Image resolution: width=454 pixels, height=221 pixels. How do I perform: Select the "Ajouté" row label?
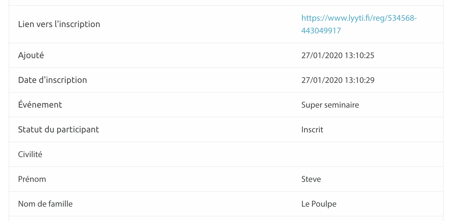tap(31, 55)
